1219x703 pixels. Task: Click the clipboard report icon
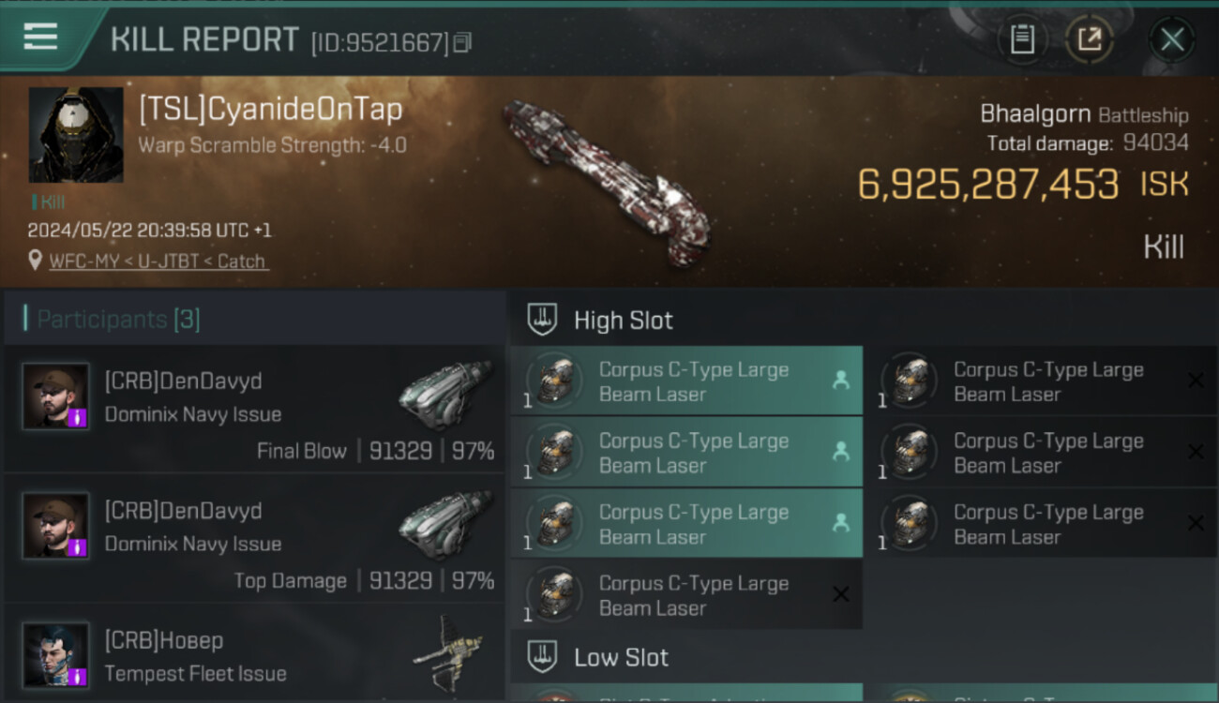point(1022,39)
